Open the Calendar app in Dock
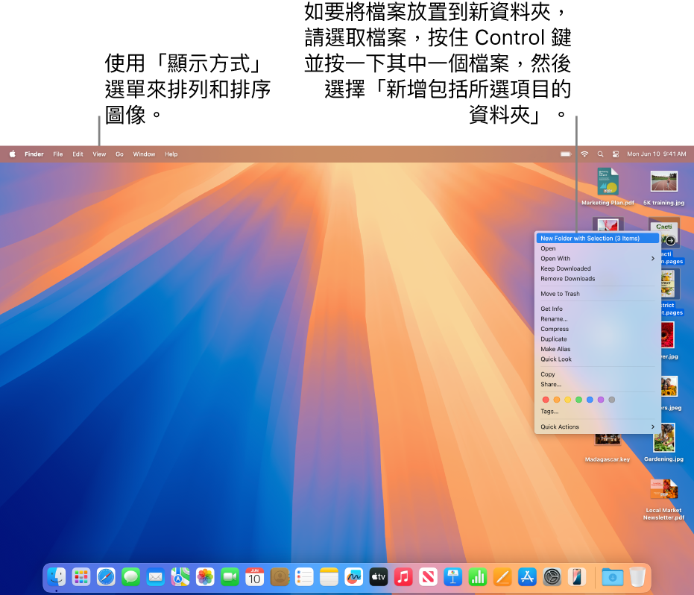 255,577
